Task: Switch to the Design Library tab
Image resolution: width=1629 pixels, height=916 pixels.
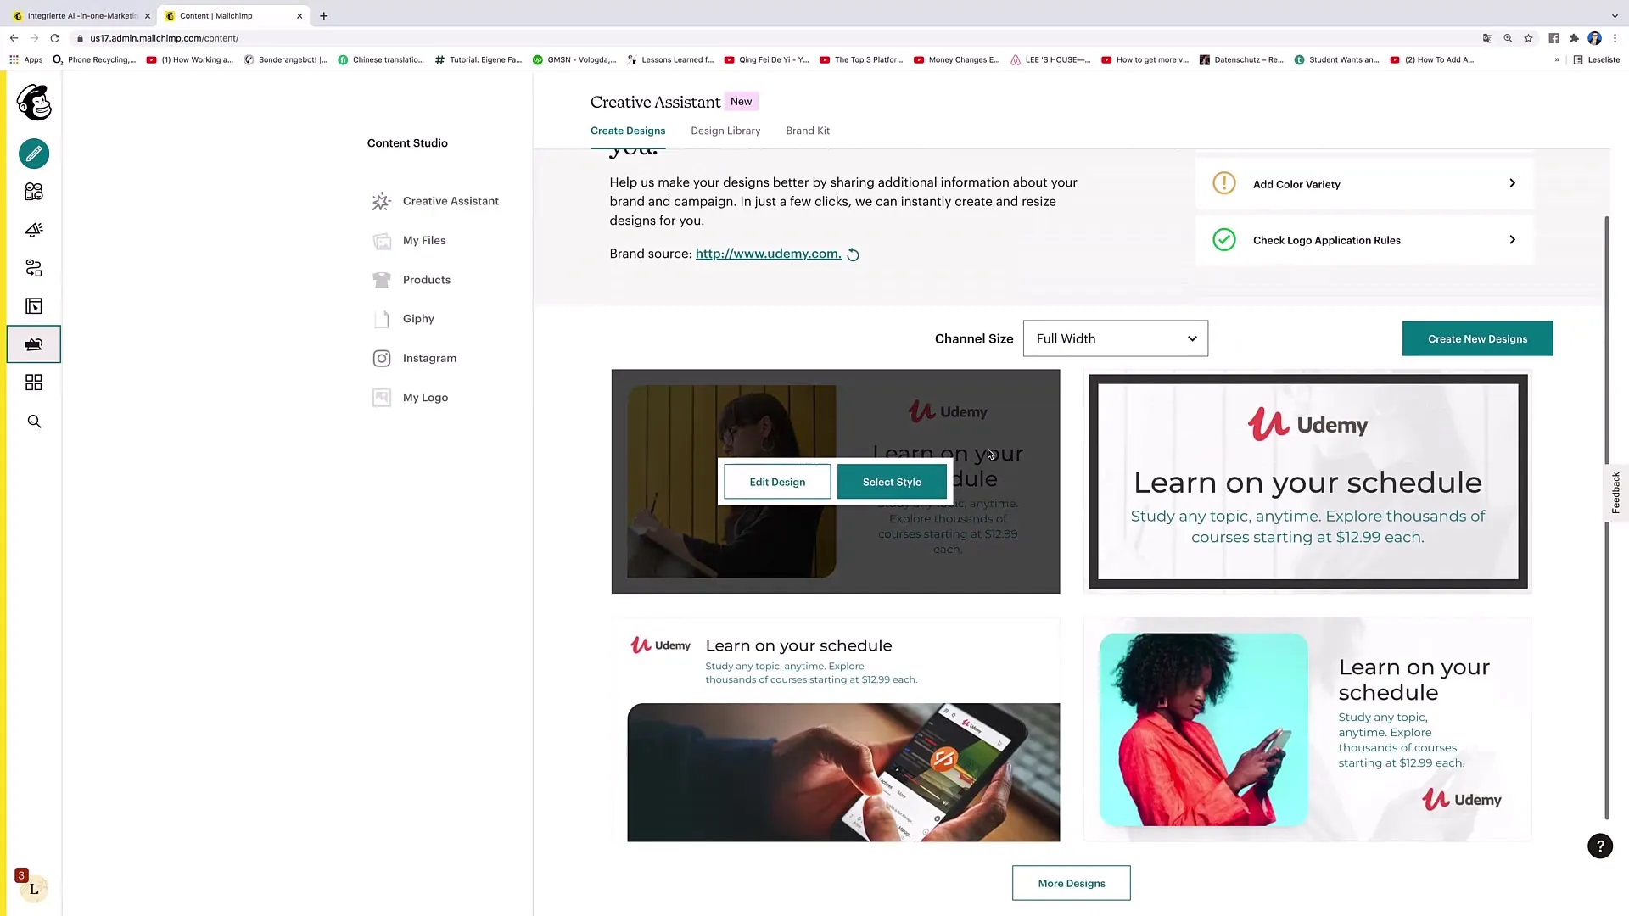Action: pyautogui.click(x=725, y=131)
